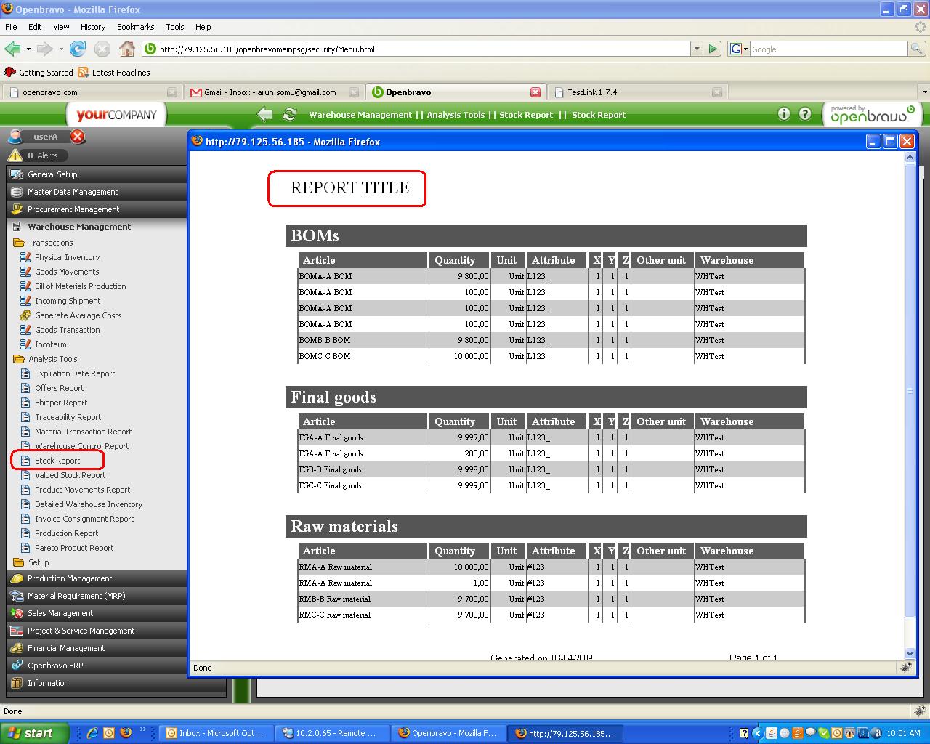Screen dimensions: 930x744
Task: Click the Google search input field
Action: click(x=828, y=49)
